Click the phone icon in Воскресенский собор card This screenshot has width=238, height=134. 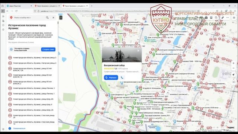click(x=122, y=78)
